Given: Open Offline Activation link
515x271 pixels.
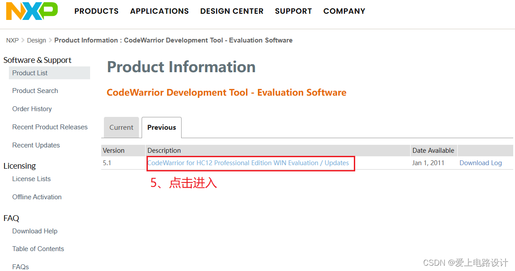Looking at the screenshot, I should tap(37, 197).
